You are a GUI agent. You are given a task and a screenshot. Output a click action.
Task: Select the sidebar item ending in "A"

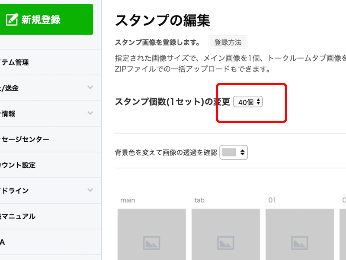click(51, 242)
